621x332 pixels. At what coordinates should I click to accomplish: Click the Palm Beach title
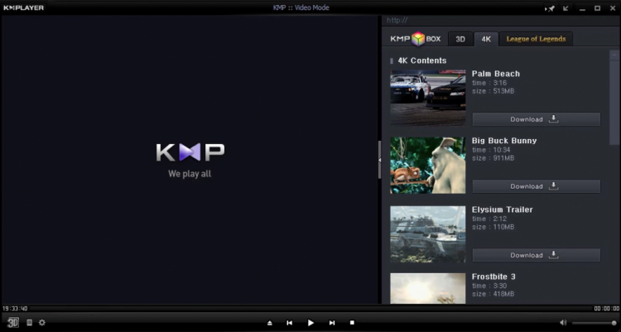coord(496,74)
